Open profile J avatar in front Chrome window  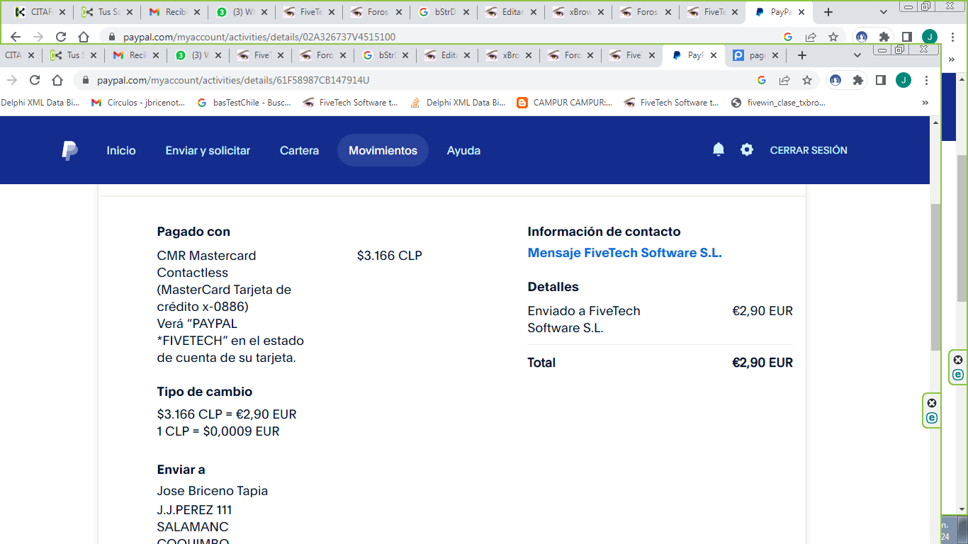coord(904,80)
